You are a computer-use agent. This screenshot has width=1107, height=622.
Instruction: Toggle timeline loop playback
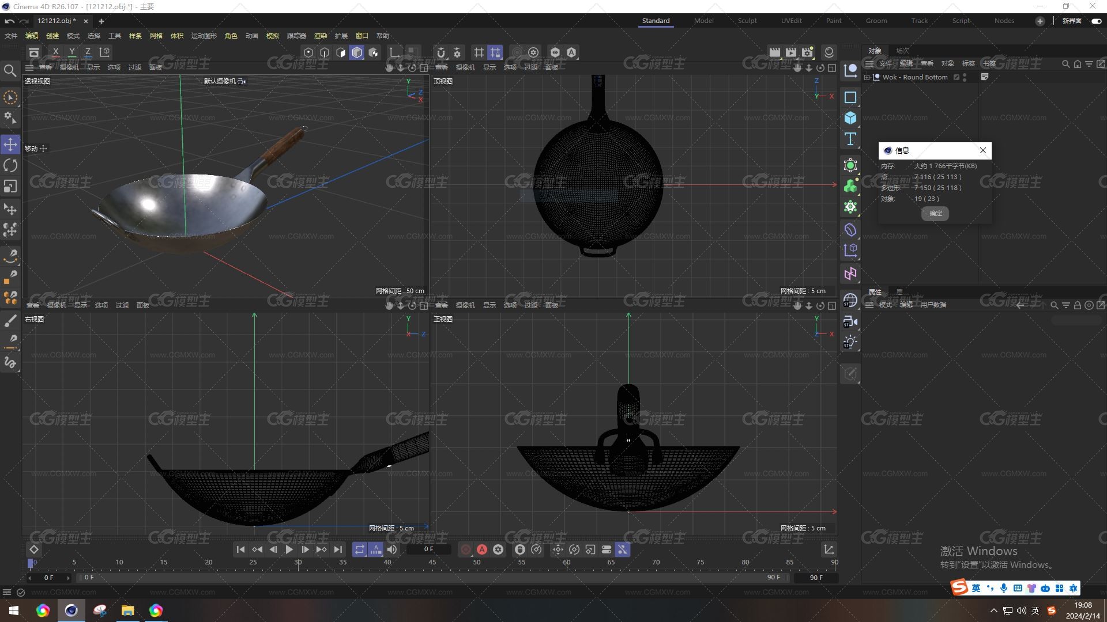359,549
